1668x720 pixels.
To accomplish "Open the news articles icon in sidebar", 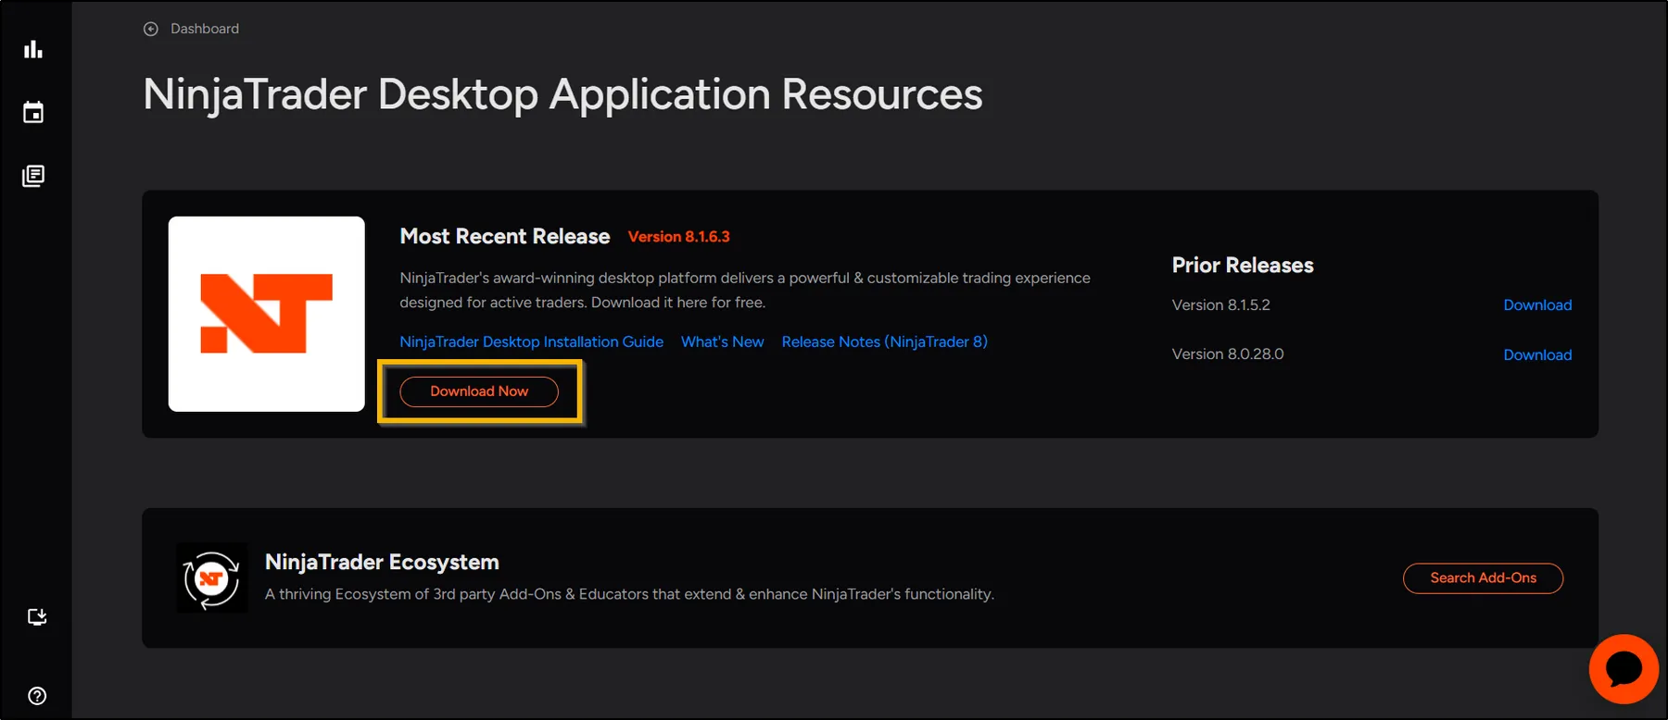I will click(x=33, y=176).
